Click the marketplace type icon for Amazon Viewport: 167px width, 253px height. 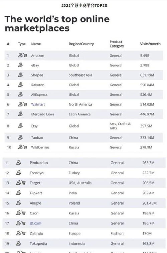23,55
